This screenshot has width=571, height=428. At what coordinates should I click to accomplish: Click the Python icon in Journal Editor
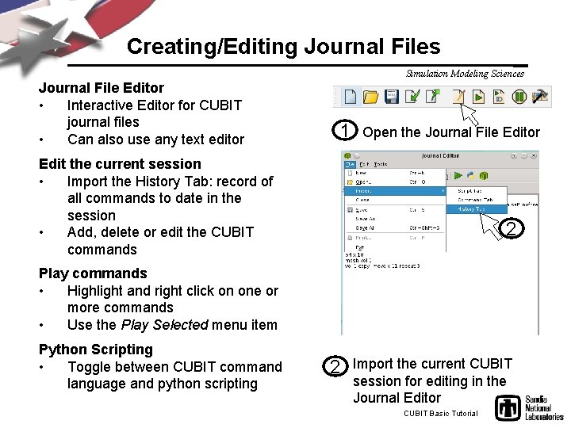coord(471,176)
